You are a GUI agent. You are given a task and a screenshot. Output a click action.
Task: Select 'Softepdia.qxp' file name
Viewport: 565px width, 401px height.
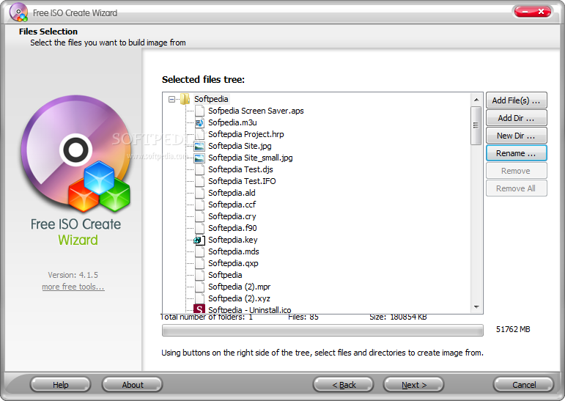233,263
